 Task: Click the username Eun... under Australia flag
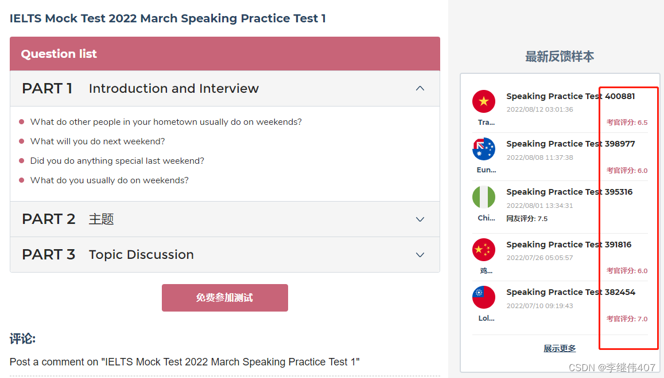pos(486,170)
